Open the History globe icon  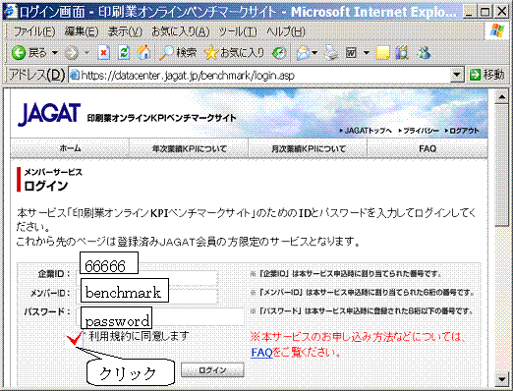[279, 53]
